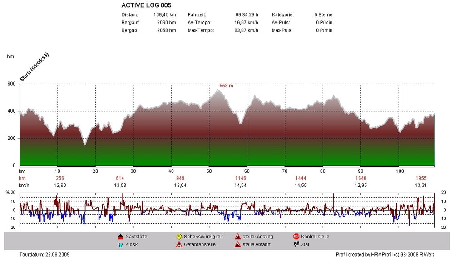The image size is (454, 257).
Task: Click the Kategorie value 5 Sterne
Action: tap(323, 15)
